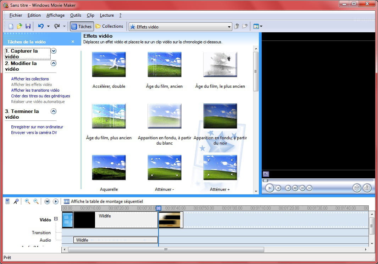Select the Wildlife video clip on timeline
The height and width of the screenshot is (264, 378).
116,220
